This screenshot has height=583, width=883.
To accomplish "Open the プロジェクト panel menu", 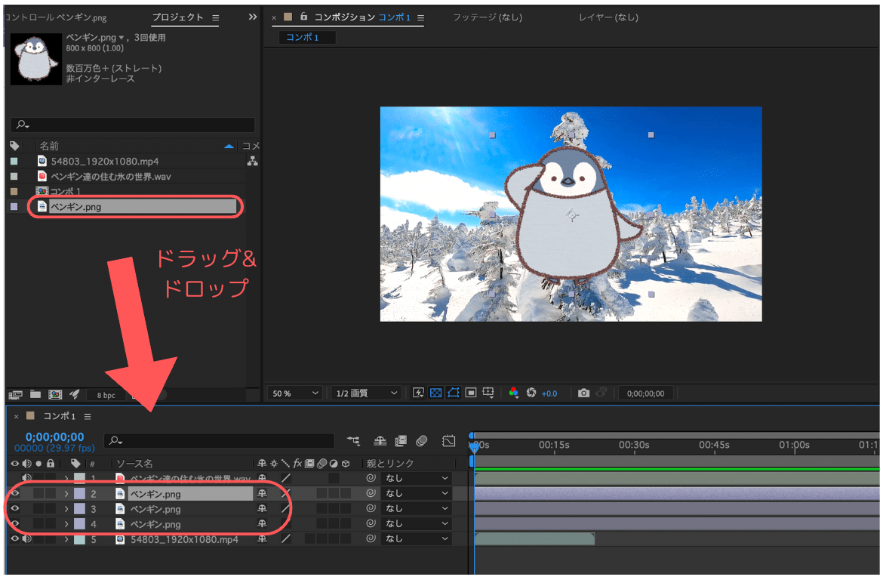I will [x=216, y=18].
